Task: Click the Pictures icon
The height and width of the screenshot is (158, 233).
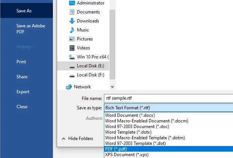Action: [72, 39]
